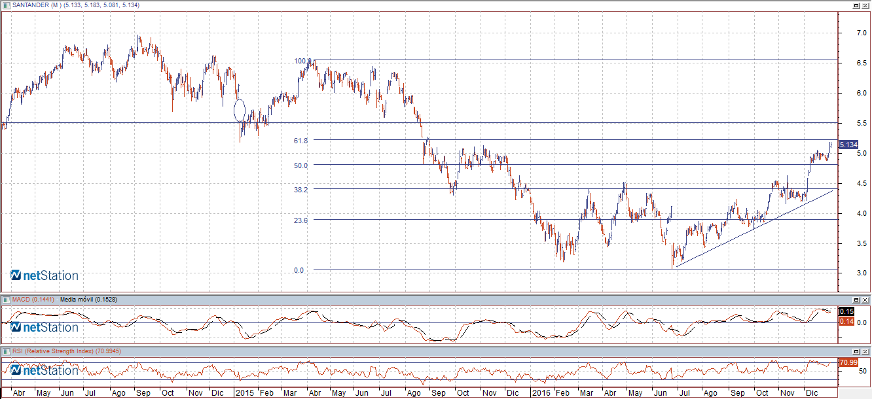
Task: Maximize the Santander chart window
Action: 856,5
